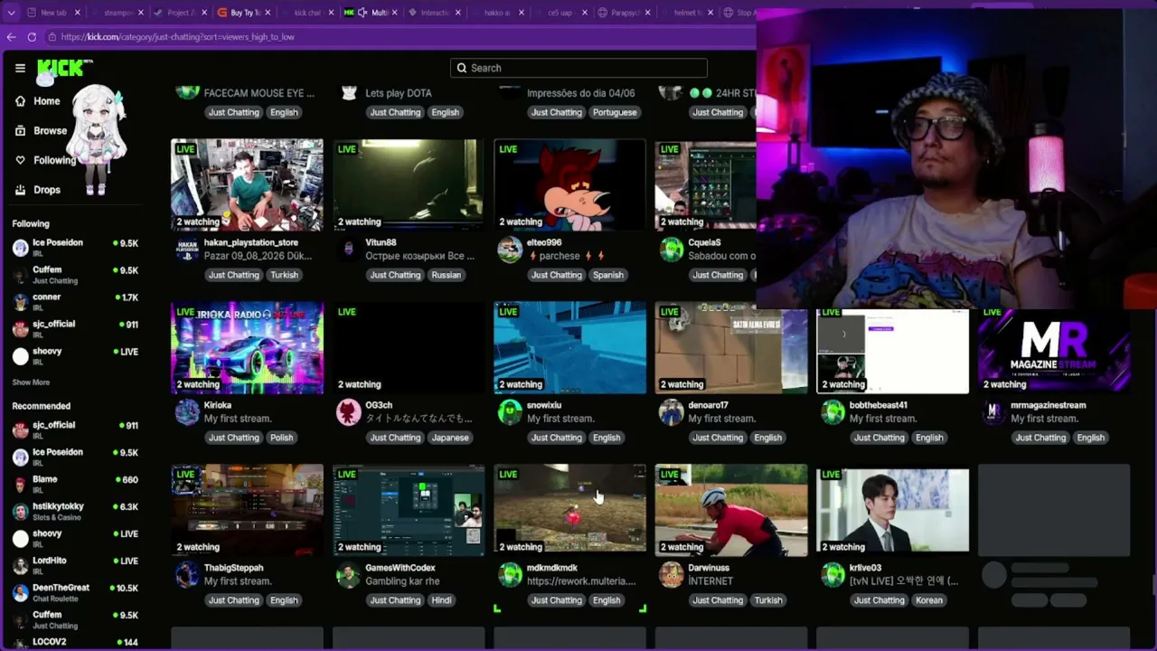1157x651 pixels.
Task: Open the hstikkytokky channel in Recommended
Action: 75,512
